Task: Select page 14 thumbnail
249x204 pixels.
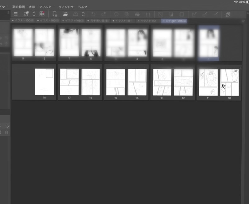Action: (x=137, y=82)
